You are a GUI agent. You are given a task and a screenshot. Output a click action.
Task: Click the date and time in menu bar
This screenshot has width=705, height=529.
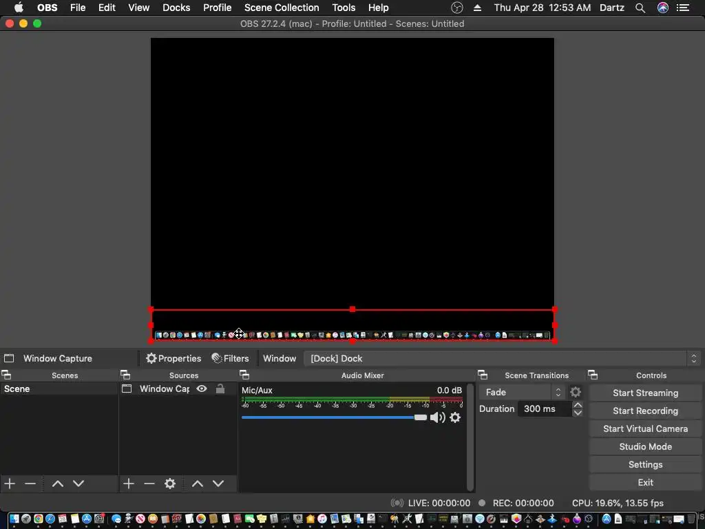pyautogui.click(x=543, y=8)
